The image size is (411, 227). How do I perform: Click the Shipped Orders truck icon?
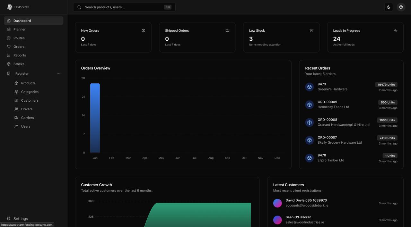click(x=227, y=30)
